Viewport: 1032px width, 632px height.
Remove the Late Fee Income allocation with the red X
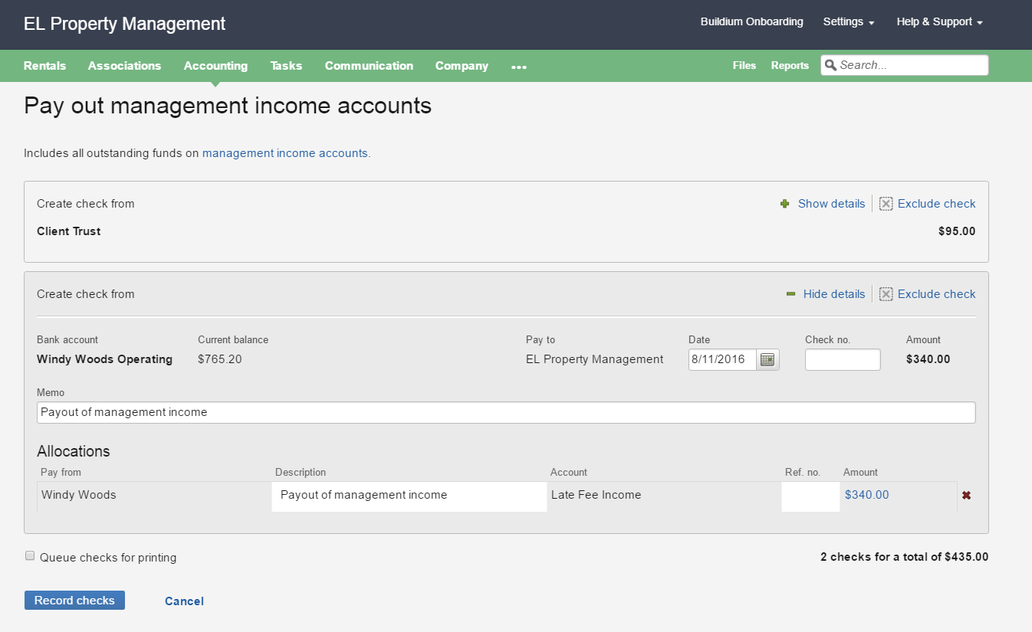point(966,495)
